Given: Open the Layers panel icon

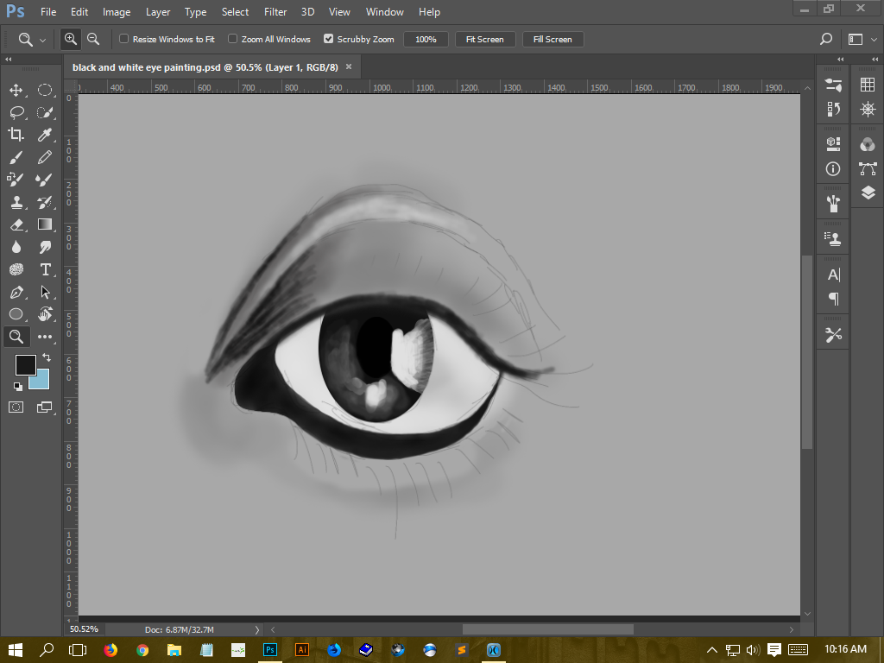Looking at the screenshot, I should tap(867, 193).
